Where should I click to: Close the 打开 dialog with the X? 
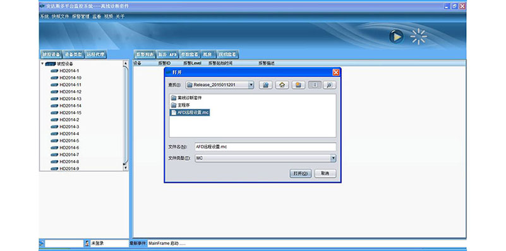pyautogui.click(x=336, y=73)
